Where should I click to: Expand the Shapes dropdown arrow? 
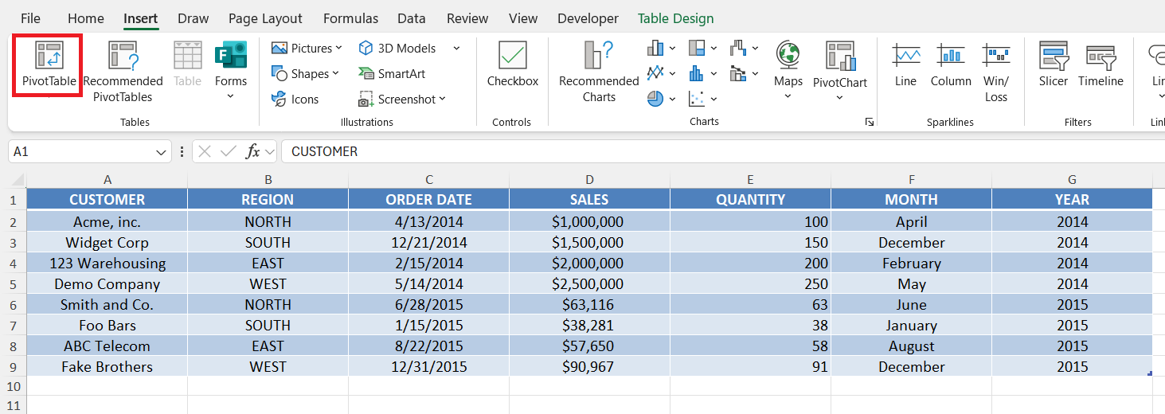point(335,74)
